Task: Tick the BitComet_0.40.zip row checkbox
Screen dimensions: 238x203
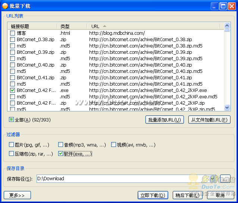Action: coord(12,65)
